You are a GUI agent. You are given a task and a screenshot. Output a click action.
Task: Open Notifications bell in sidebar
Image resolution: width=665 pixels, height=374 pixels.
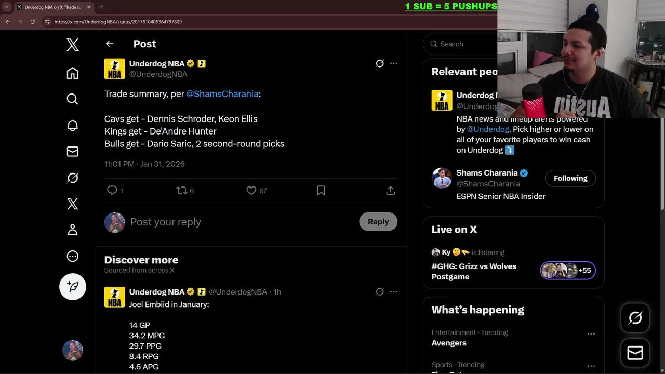(x=73, y=125)
